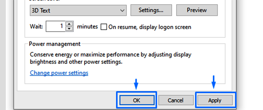
Task: Click the "Wait:" label
Action: coord(36,27)
